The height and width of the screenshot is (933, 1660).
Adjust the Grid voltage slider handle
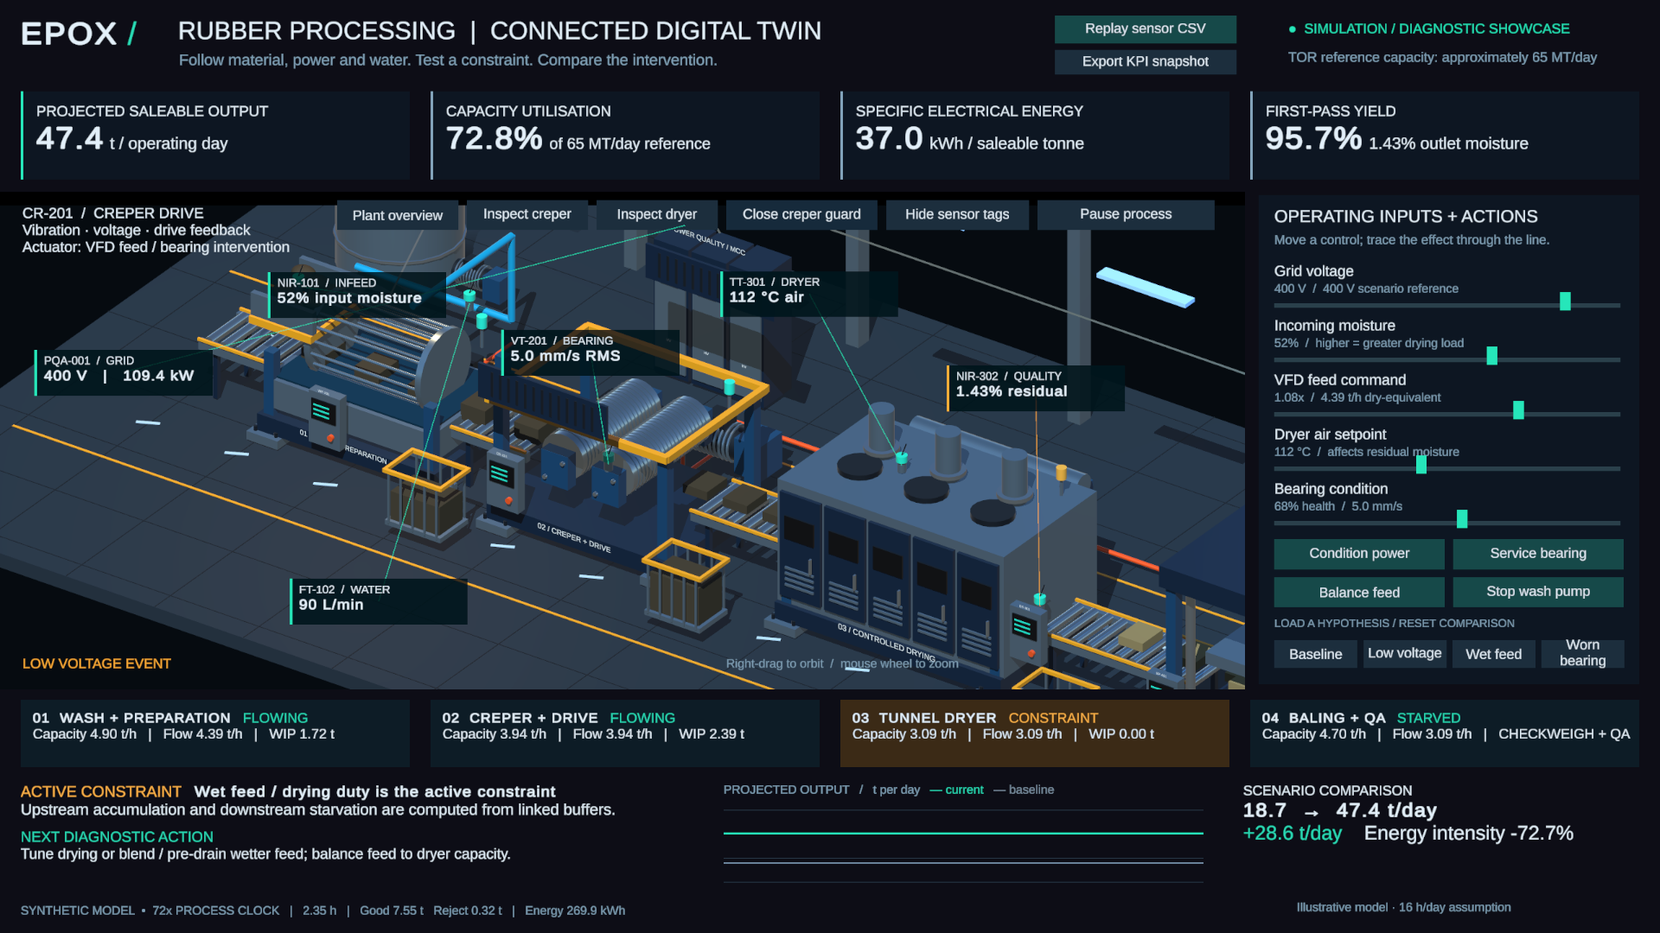coord(1565,301)
